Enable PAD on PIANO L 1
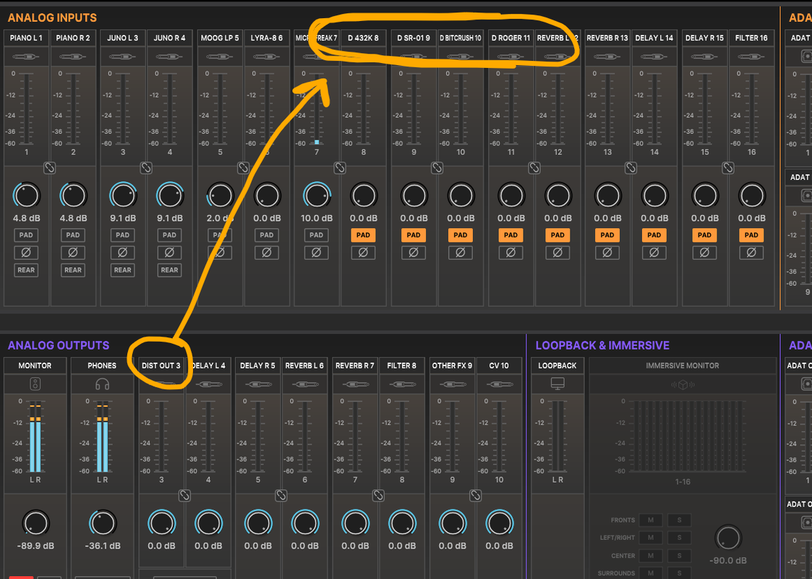 tap(26, 234)
